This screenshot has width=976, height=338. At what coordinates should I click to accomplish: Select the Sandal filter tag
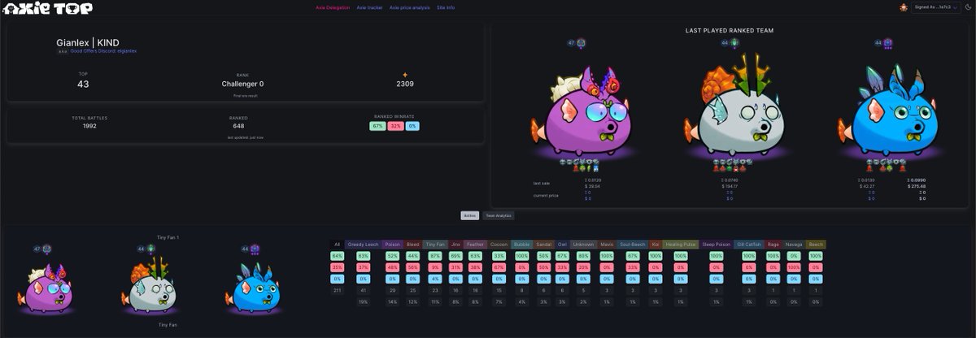pos(543,244)
